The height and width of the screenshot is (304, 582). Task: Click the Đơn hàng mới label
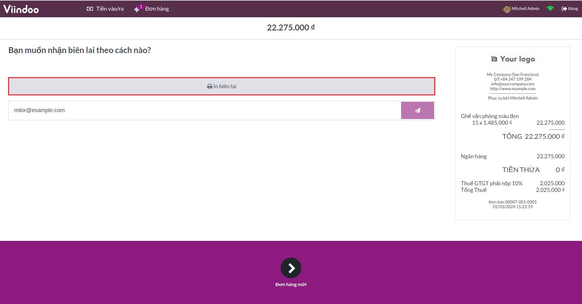[x=291, y=285]
